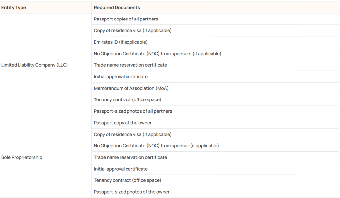Click Passport copies of all partners row

tap(215, 19)
